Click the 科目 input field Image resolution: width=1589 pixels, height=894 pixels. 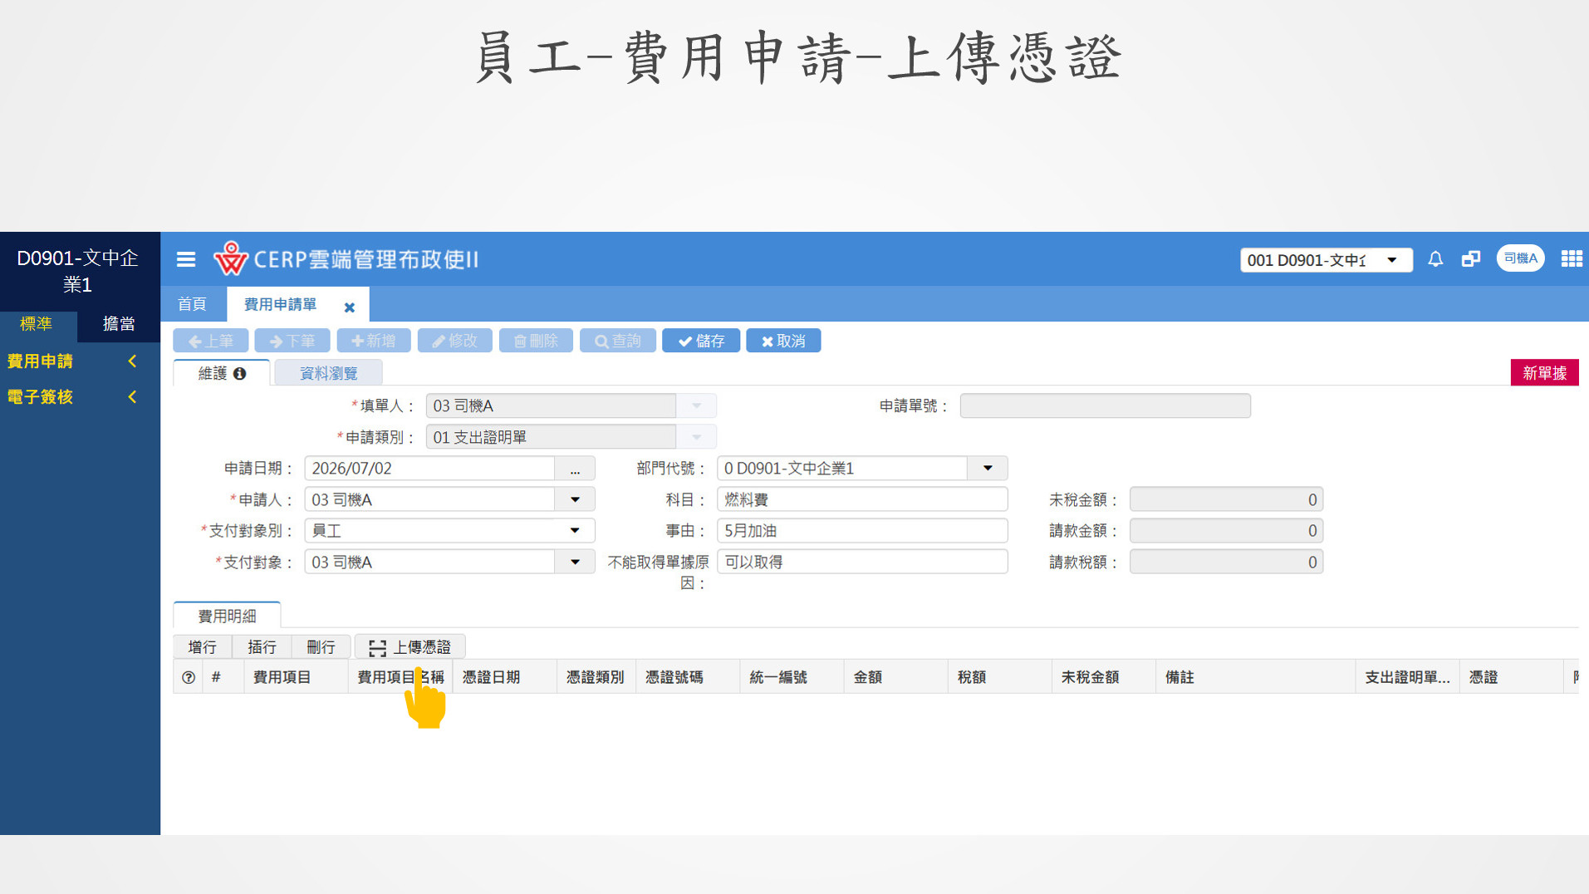pos(862,500)
